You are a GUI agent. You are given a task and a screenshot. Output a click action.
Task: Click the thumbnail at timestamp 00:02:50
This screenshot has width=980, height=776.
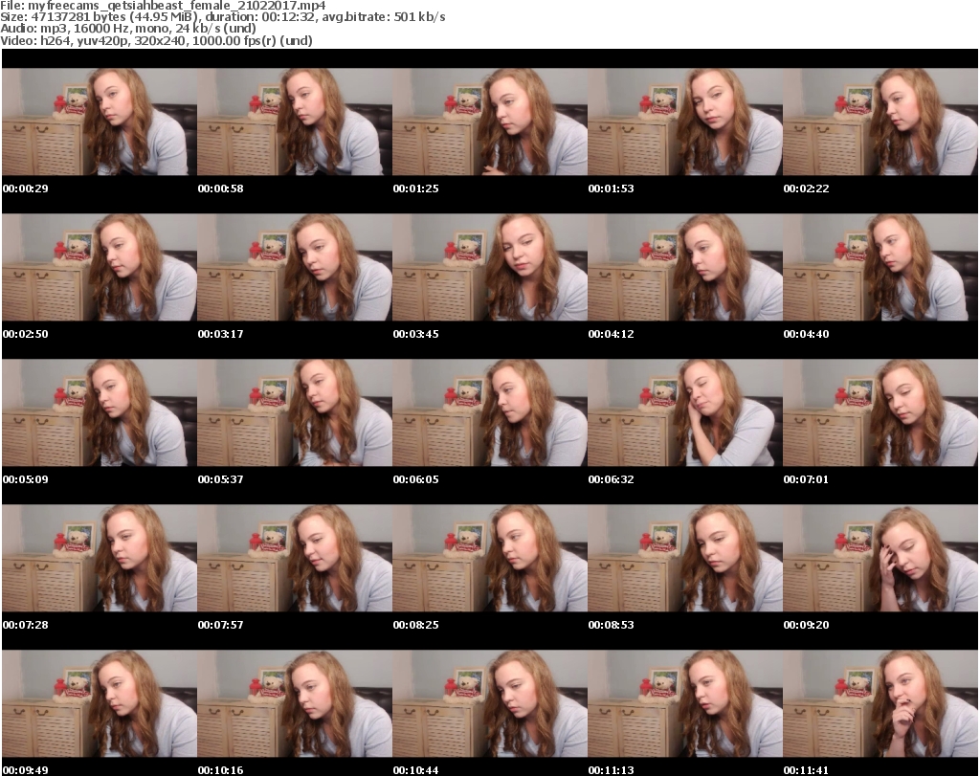[x=100, y=267]
